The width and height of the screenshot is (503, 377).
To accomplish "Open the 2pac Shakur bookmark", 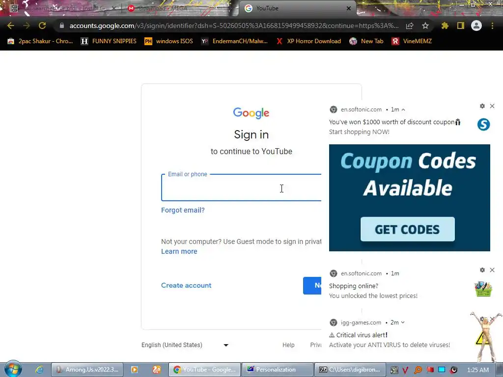I will point(40,41).
